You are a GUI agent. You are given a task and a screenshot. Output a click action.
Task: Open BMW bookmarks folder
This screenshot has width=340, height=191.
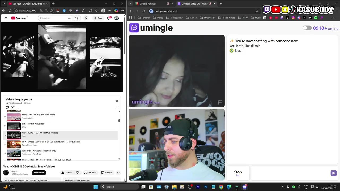tap(243, 18)
